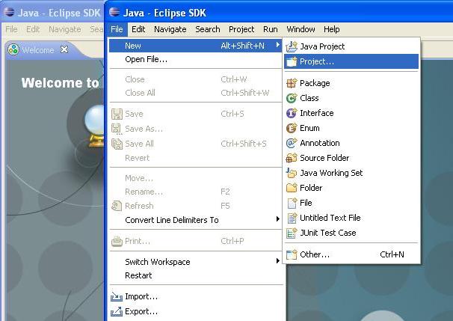
Task: Expand the Convert Line Delimiters To submenu
Action: 277,220
